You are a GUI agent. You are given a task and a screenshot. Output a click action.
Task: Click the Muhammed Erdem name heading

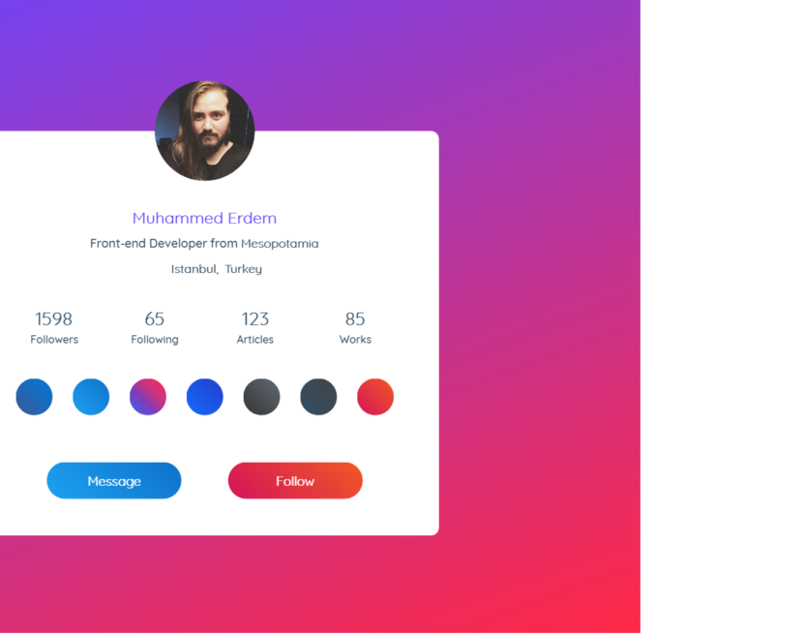204,219
